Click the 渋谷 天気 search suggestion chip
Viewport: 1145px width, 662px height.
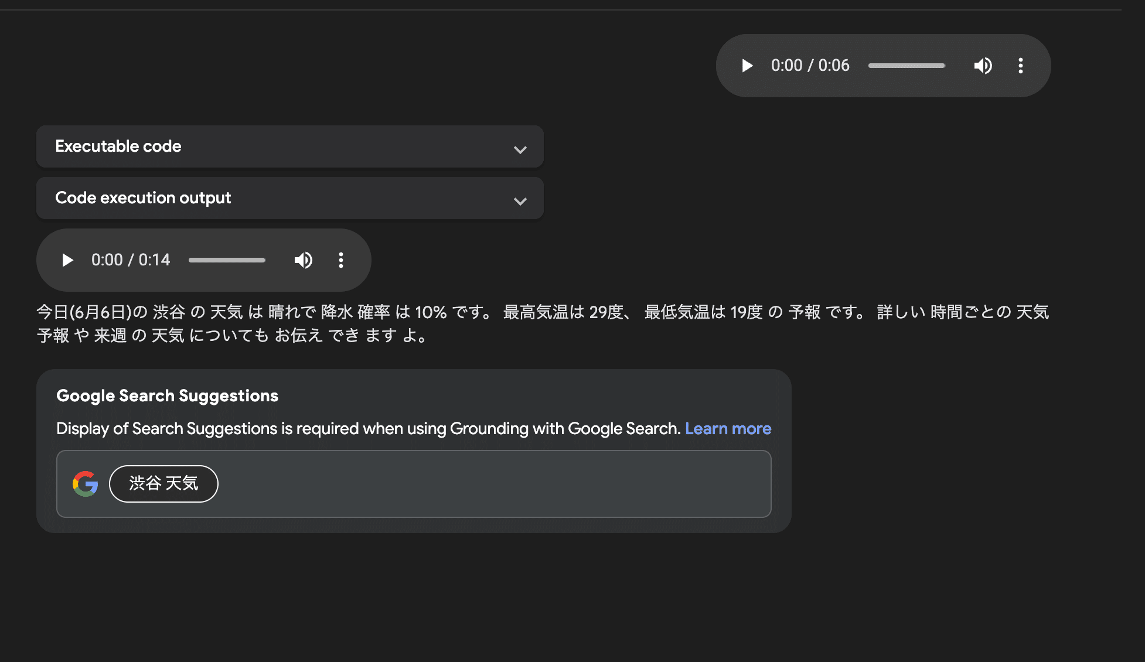[163, 484]
